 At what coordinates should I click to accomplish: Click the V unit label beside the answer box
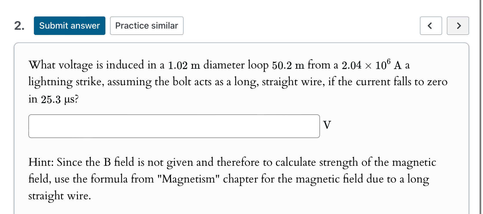(x=327, y=125)
